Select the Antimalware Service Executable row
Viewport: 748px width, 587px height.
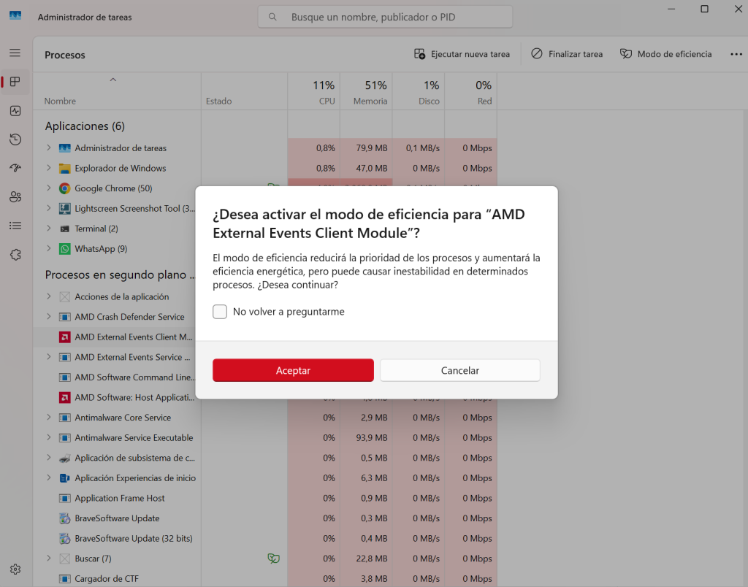pos(264,438)
